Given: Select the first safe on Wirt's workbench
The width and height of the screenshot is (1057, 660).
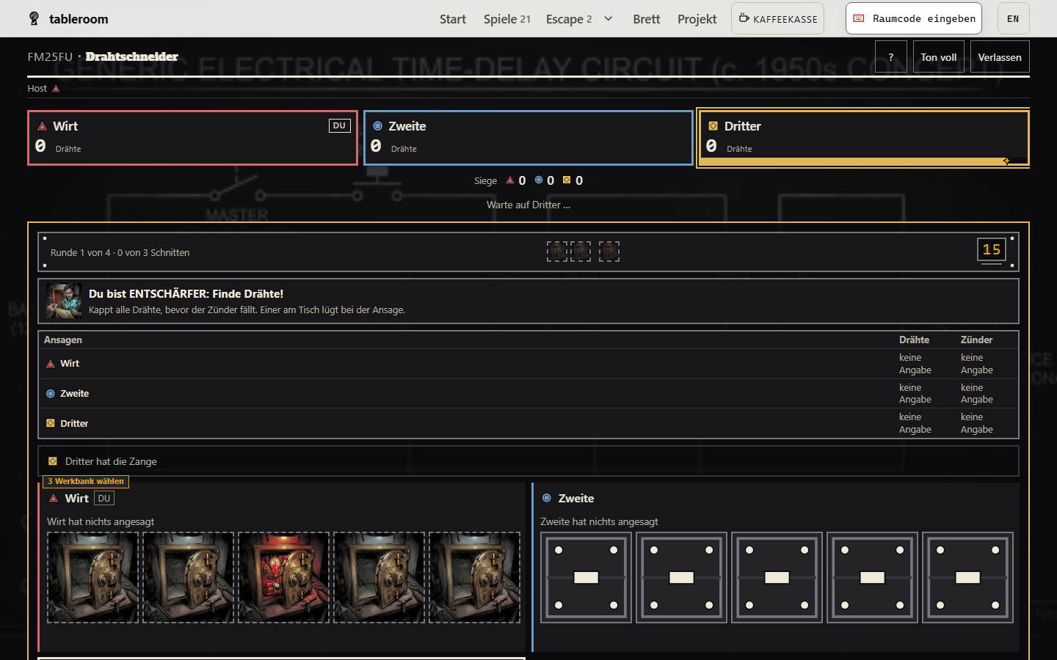Looking at the screenshot, I should (x=92, y=578).
